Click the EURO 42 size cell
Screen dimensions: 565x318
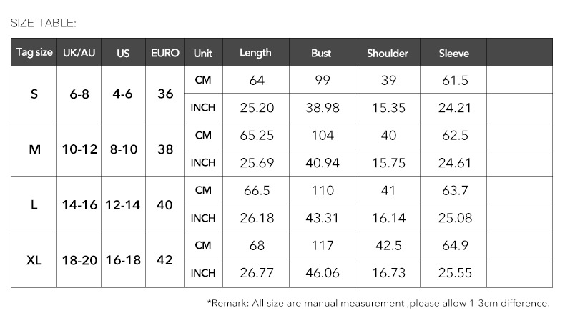pyautogui.click(x=165, y=260)
